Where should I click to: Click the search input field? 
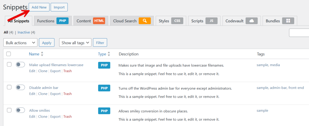(x=299, y=33)
